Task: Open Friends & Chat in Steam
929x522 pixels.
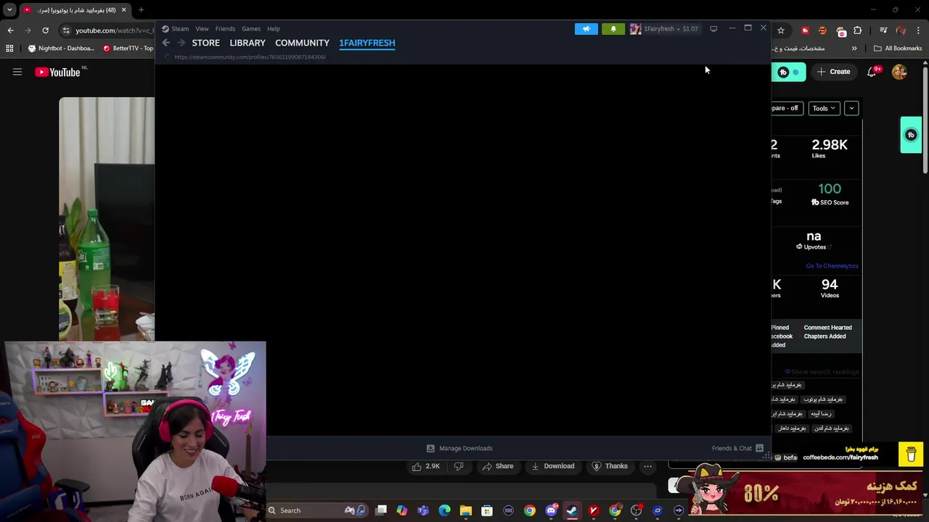Action: point(737,448)
